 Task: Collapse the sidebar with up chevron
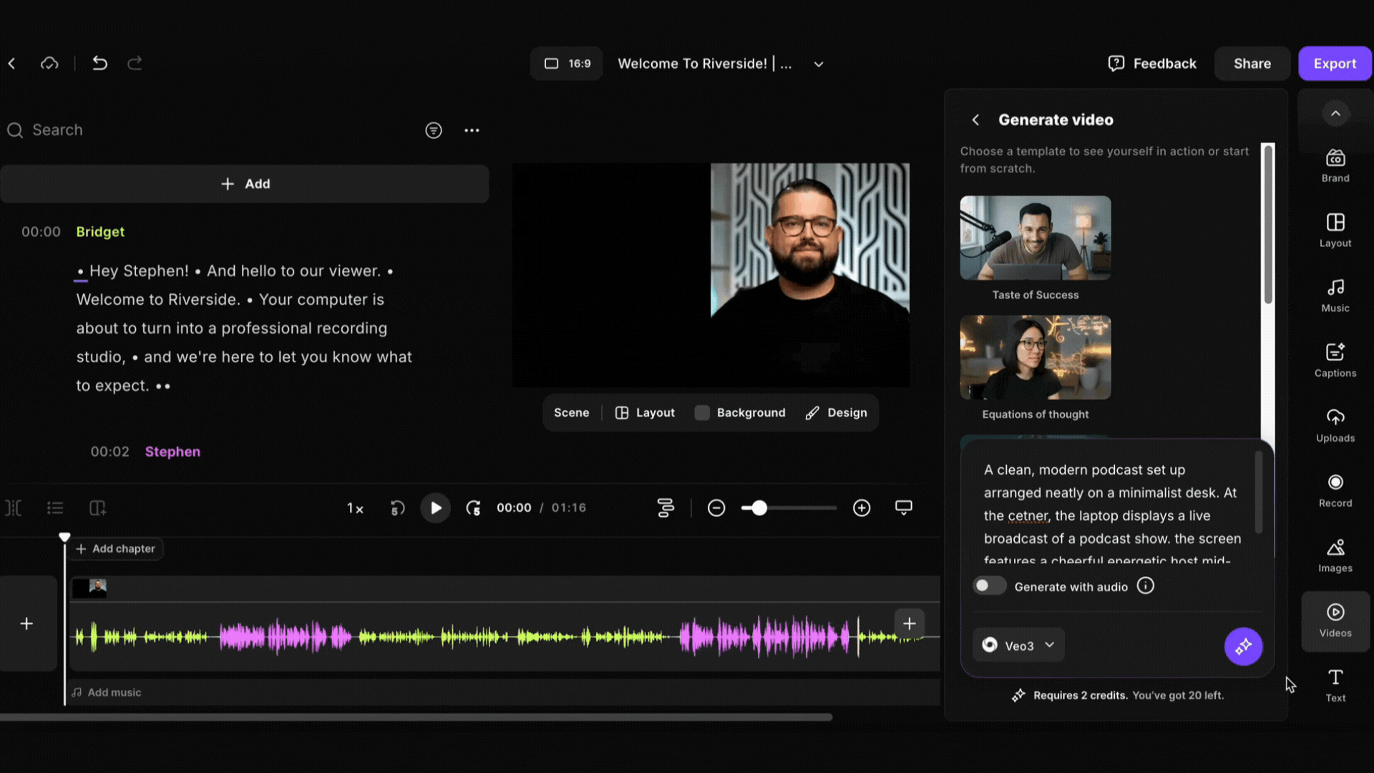pyautogui.click(x=1335, y=114)
